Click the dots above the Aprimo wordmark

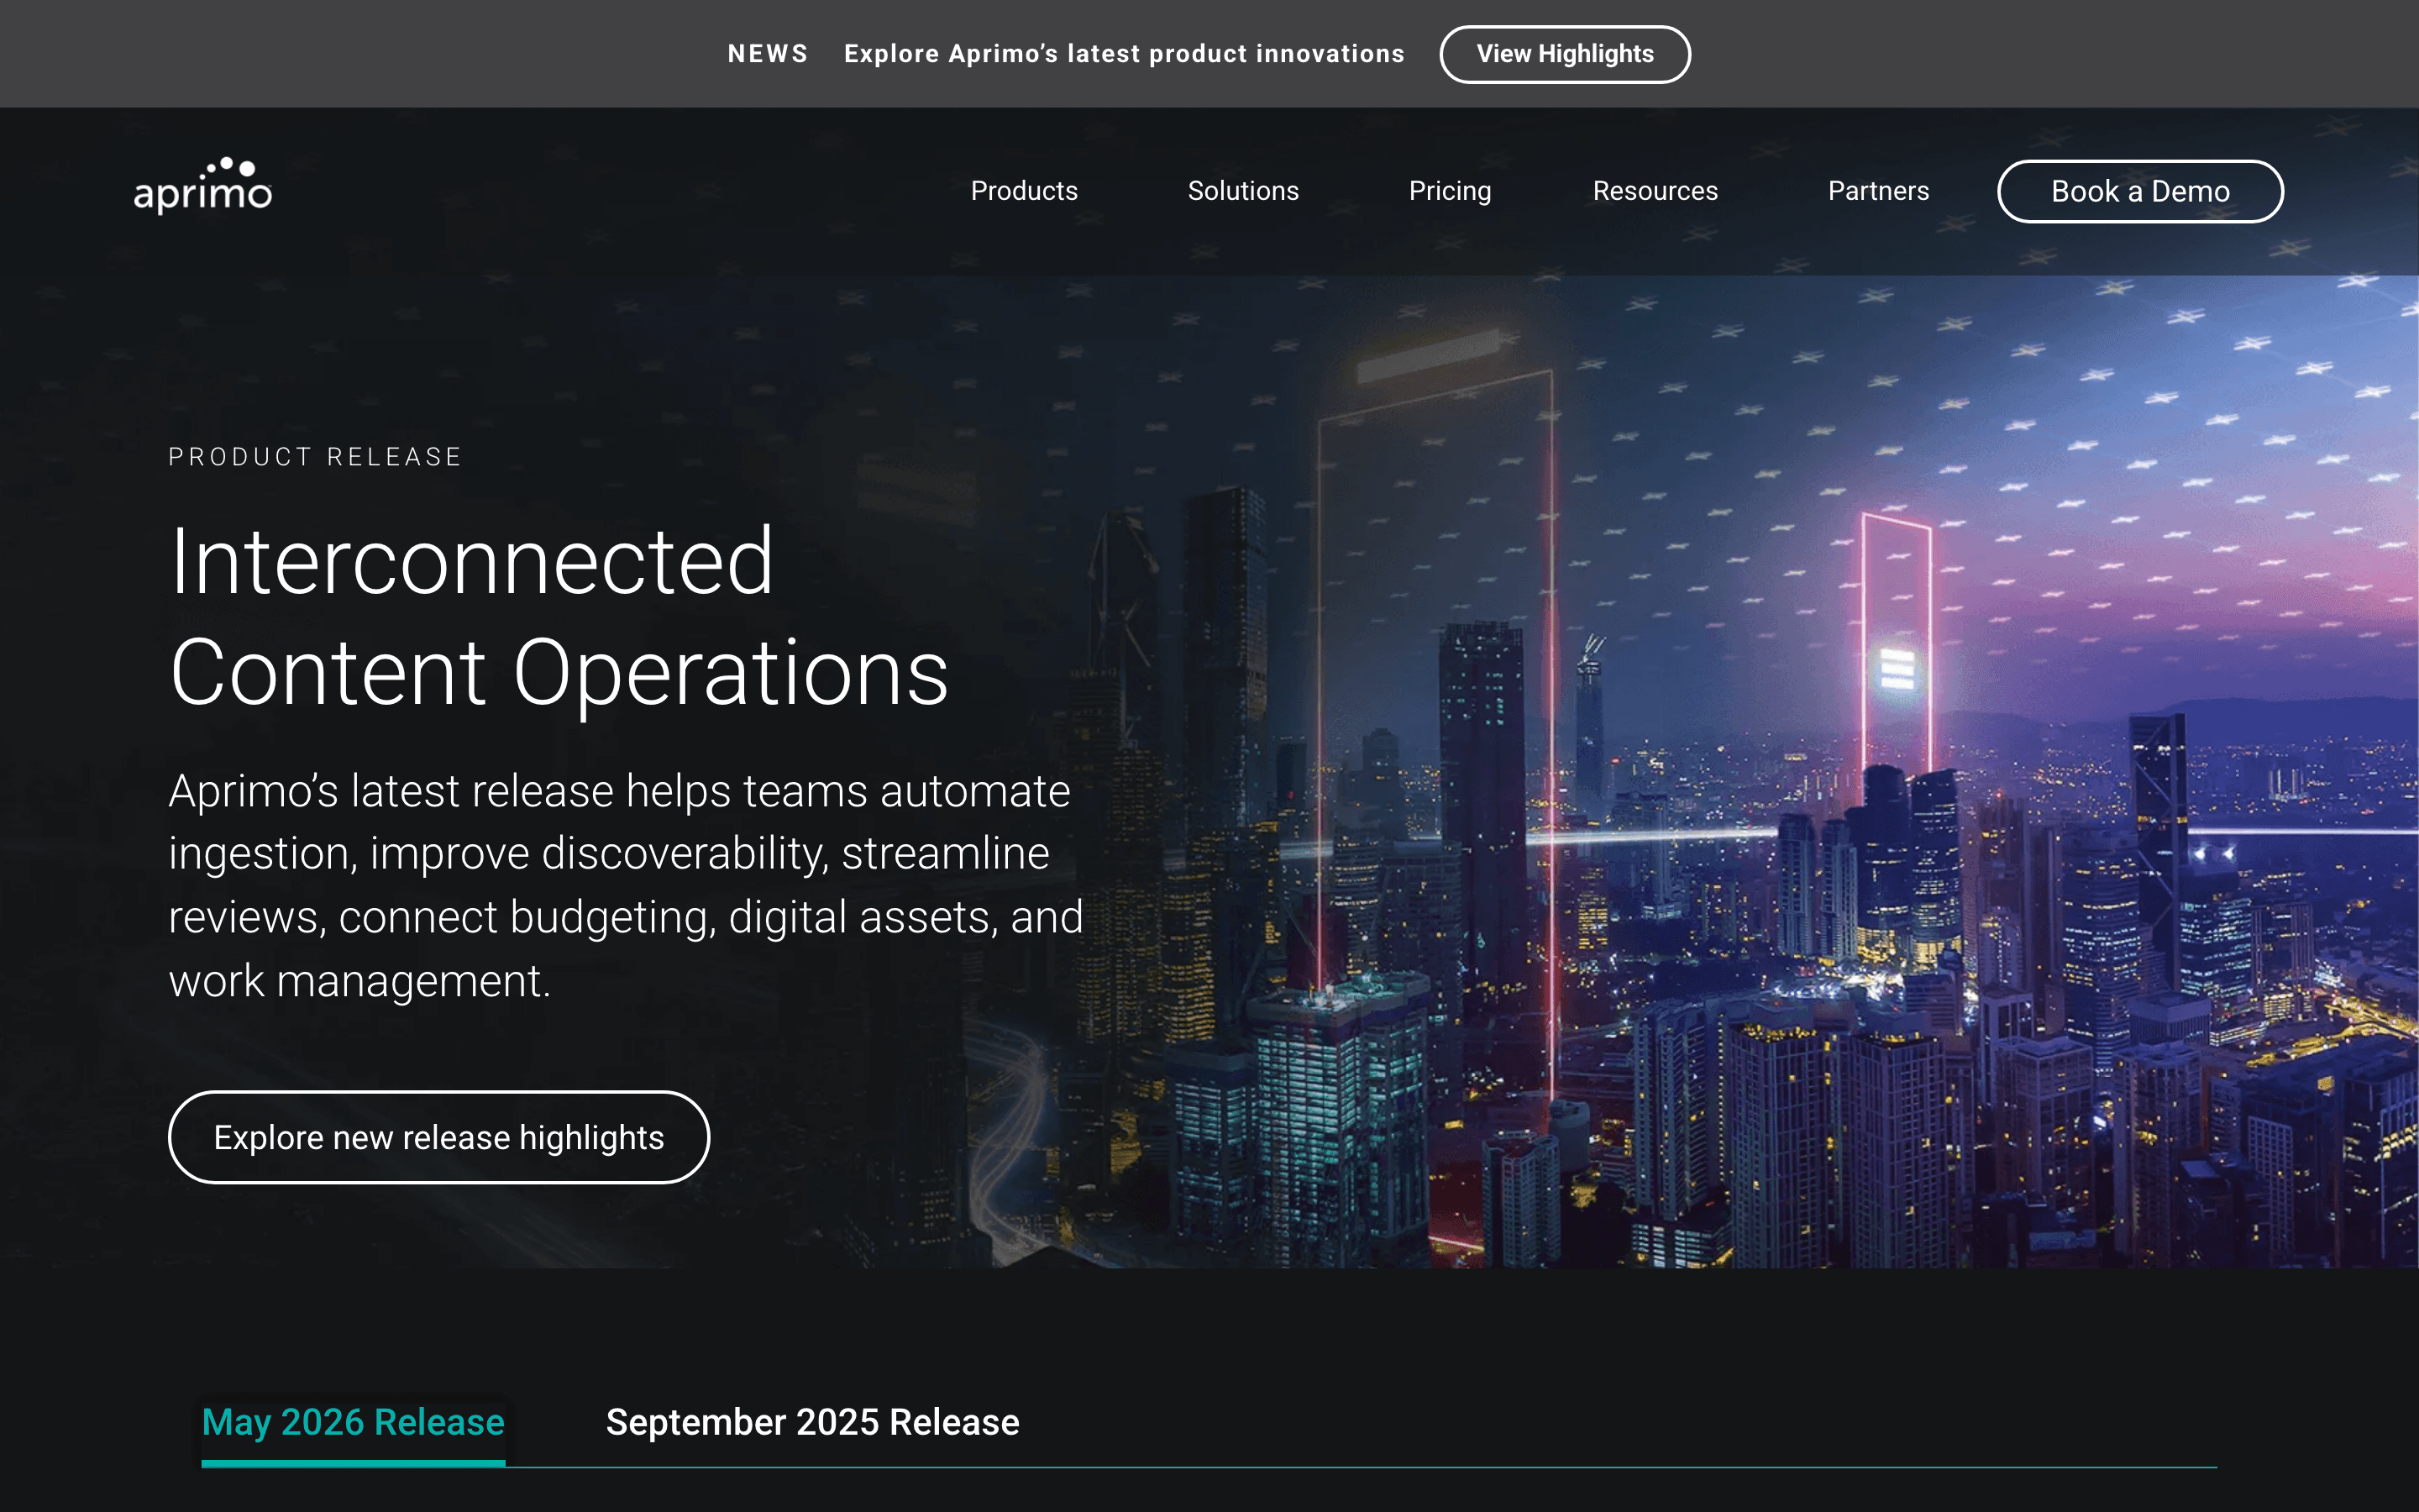click(232, 167)
